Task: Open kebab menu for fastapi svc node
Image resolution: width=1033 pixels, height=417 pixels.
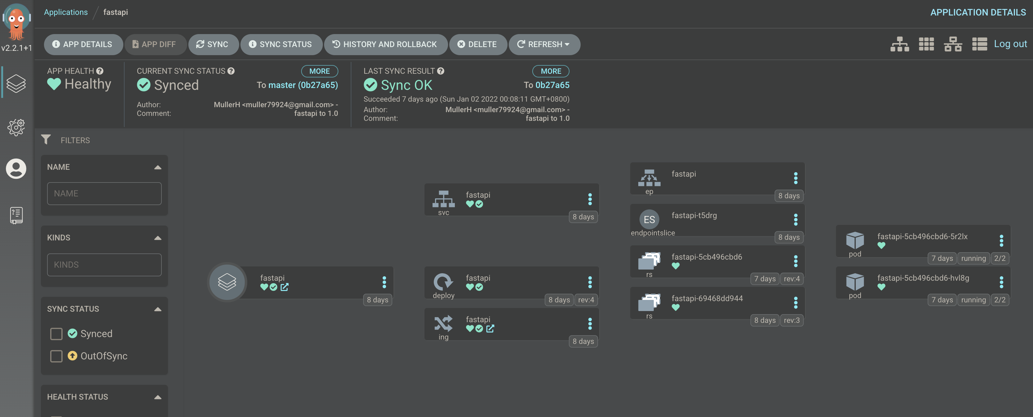Action: 590,199
